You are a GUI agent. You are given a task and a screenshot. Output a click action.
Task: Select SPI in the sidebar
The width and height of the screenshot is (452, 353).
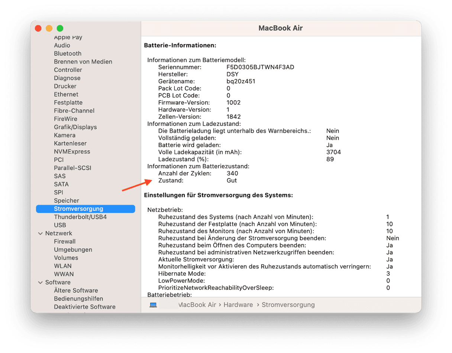coord(58,192)
